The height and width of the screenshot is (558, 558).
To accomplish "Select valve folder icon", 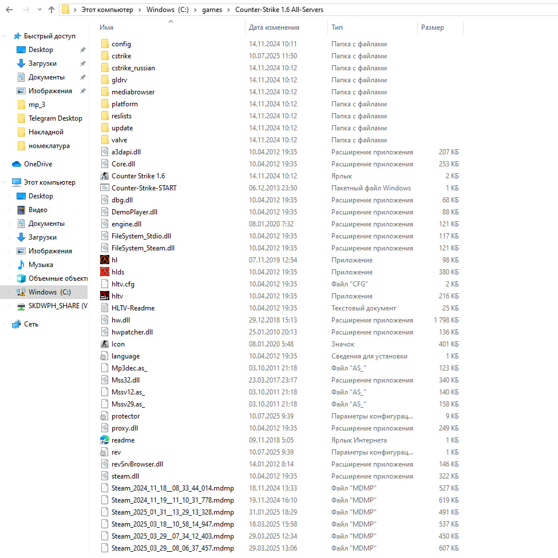I will pos(104,140).
